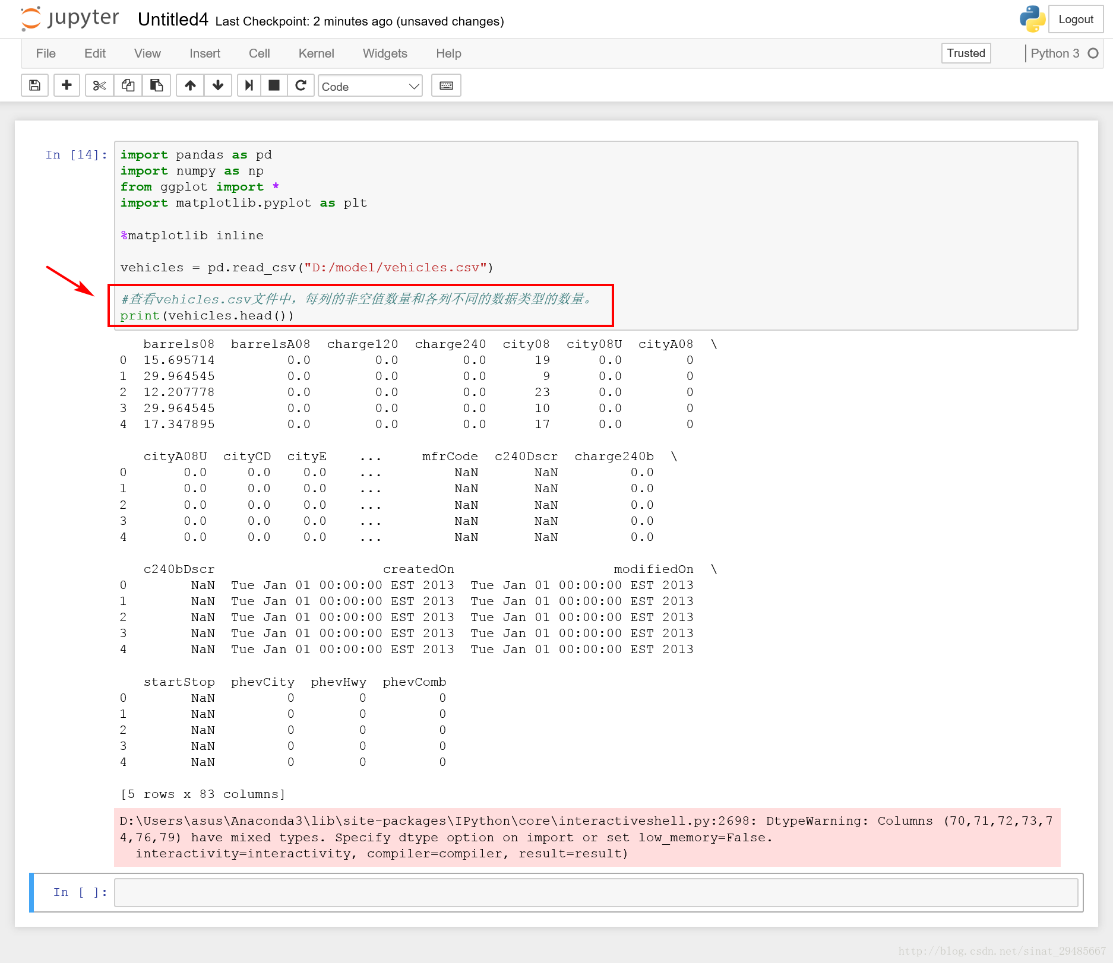Open the View menu
Viewport: 1113px width, 963px height.
click(147, 53)
